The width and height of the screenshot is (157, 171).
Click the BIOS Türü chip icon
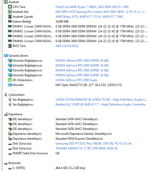[x=10, y=46]
